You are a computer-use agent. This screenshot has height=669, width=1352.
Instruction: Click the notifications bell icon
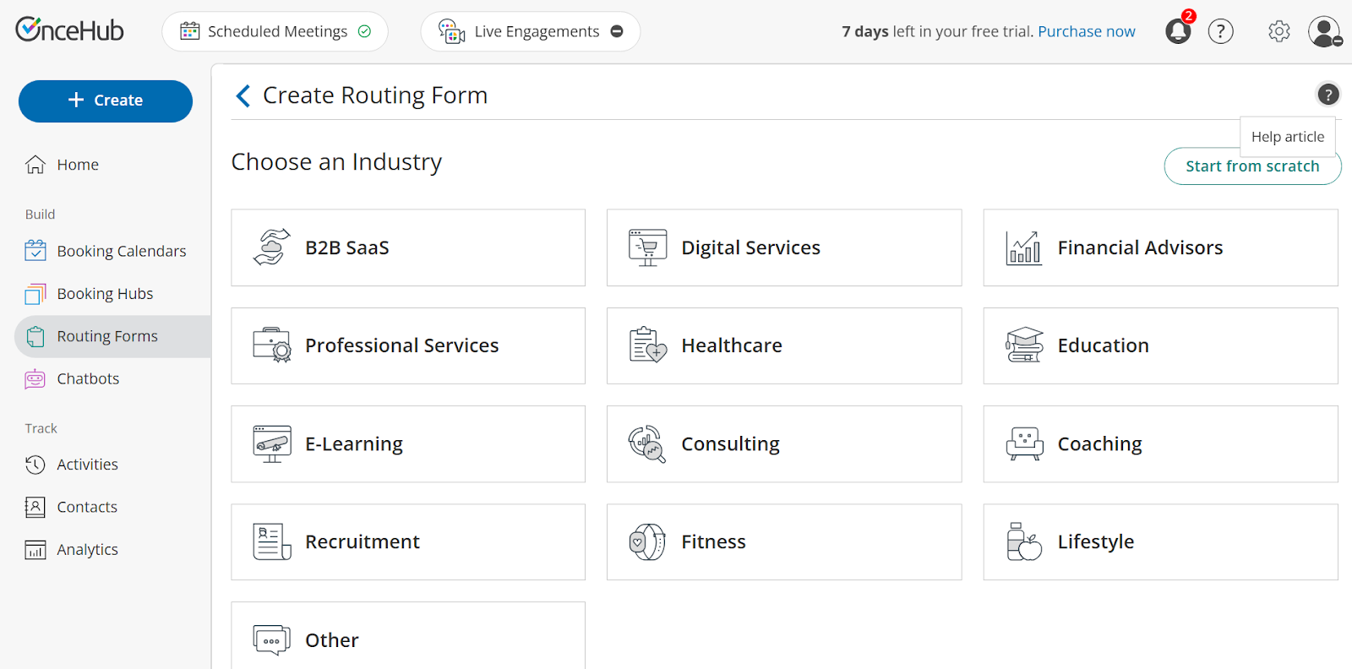1177,32
